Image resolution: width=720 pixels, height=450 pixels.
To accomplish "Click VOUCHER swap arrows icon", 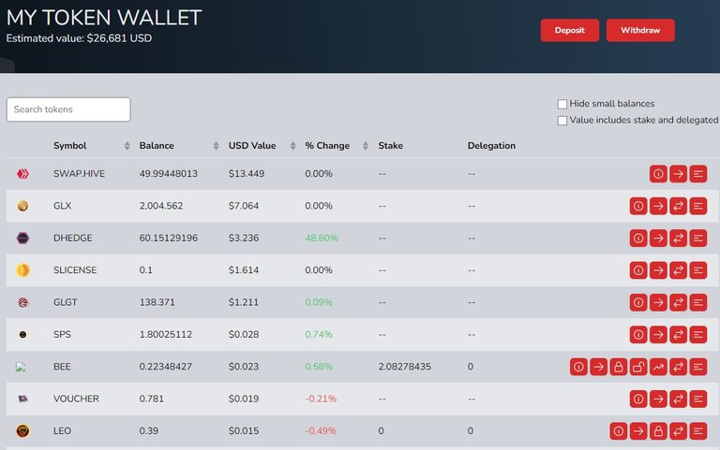I will point(678,399).
